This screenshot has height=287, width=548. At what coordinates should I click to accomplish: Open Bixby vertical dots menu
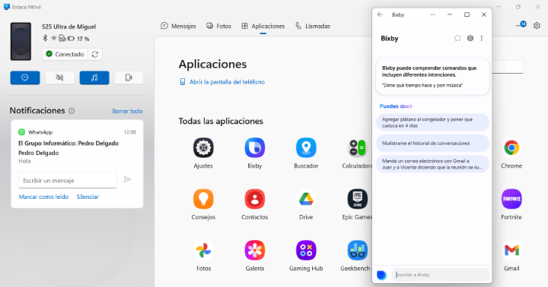tap(482, 39)
